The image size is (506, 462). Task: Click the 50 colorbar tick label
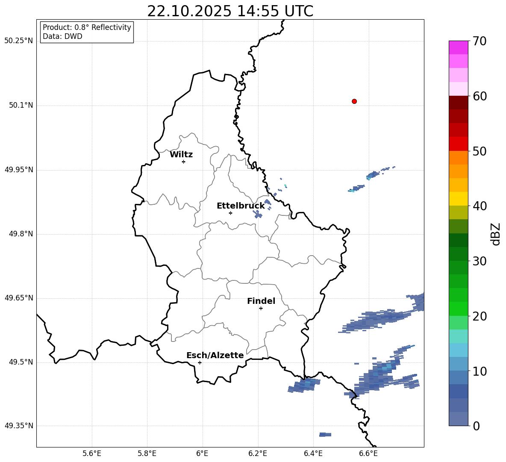point(479,151)
